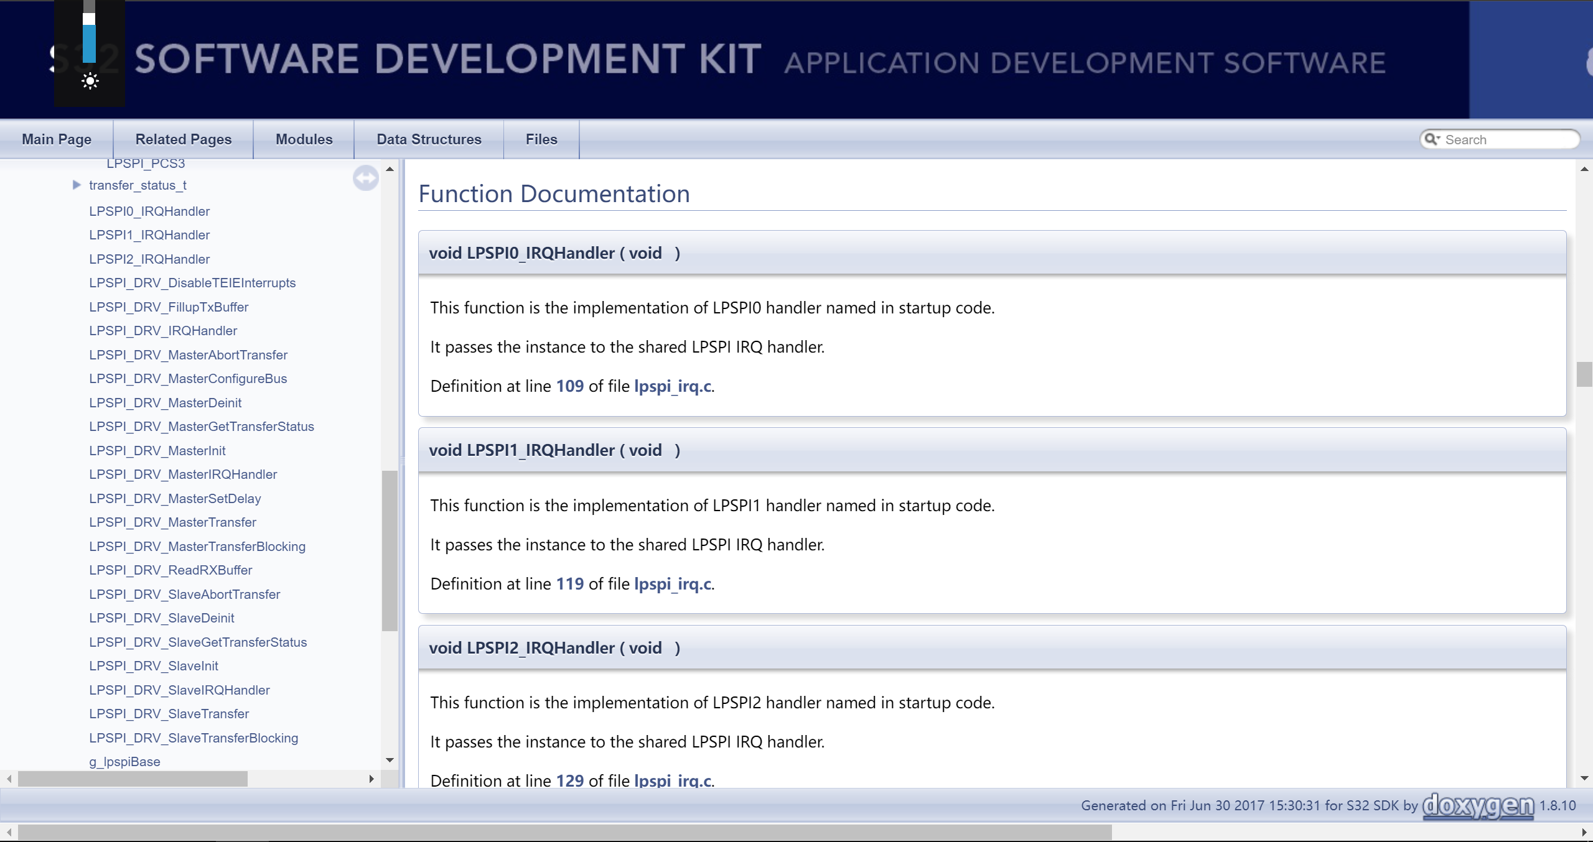
Task: Click content pane scroll-down arrow
Action: [x=1584, y=778]
